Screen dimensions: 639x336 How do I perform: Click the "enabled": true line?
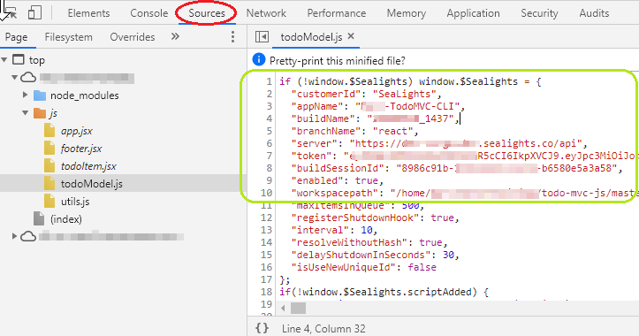338,180
